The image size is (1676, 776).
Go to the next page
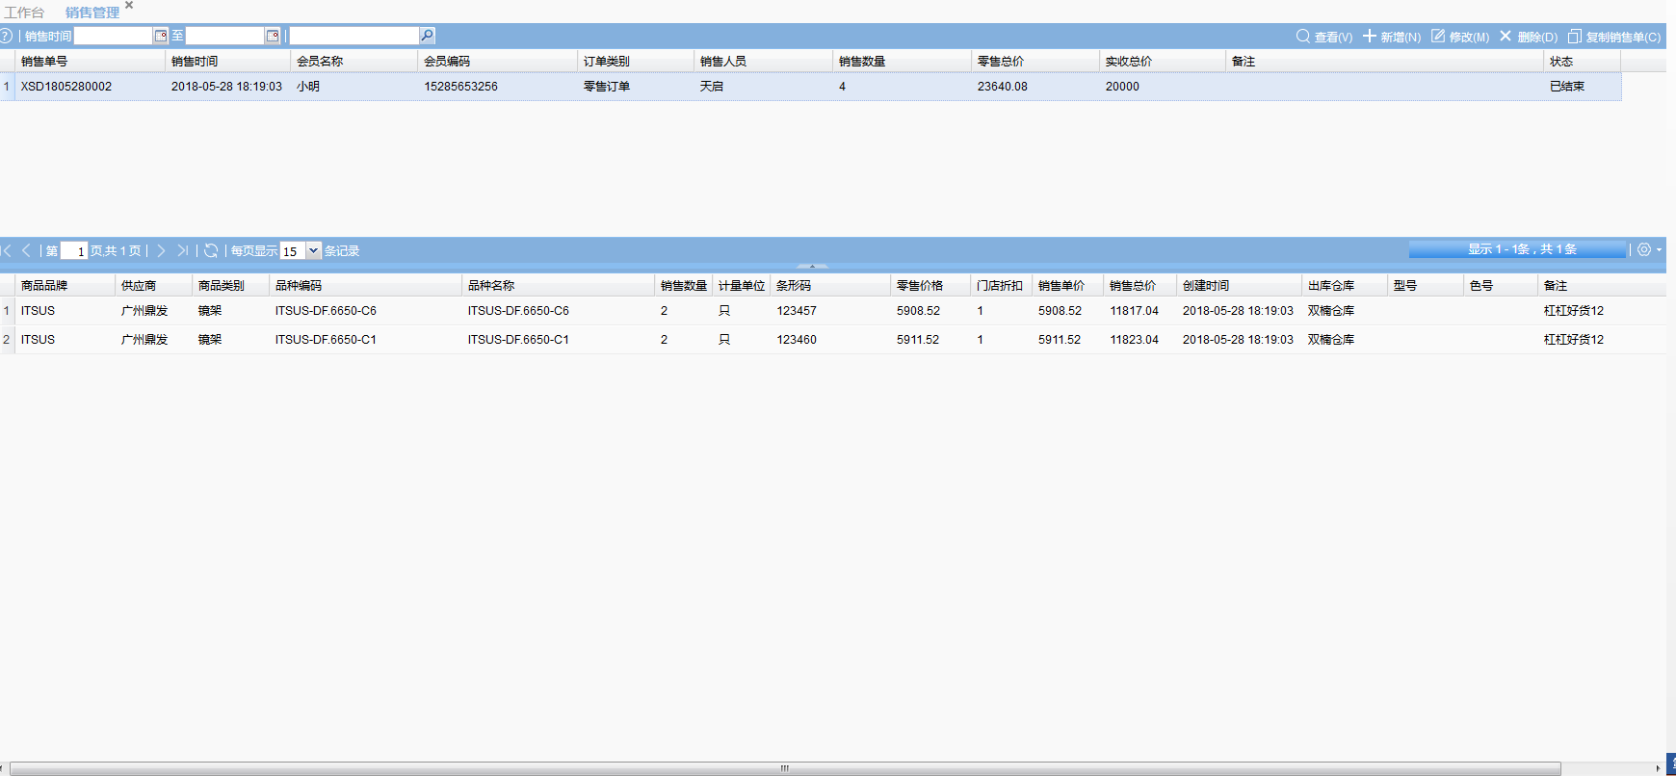[161, 250]
